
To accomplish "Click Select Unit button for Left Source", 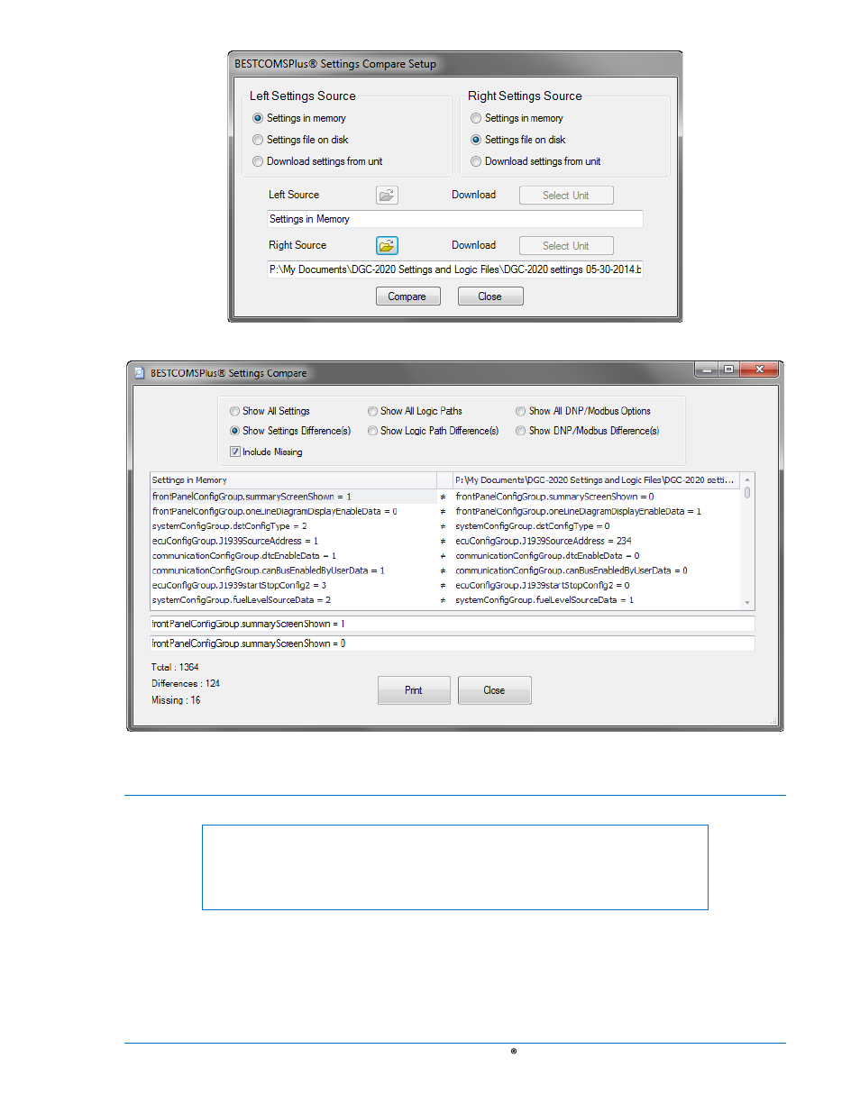I will coord(566,196).
